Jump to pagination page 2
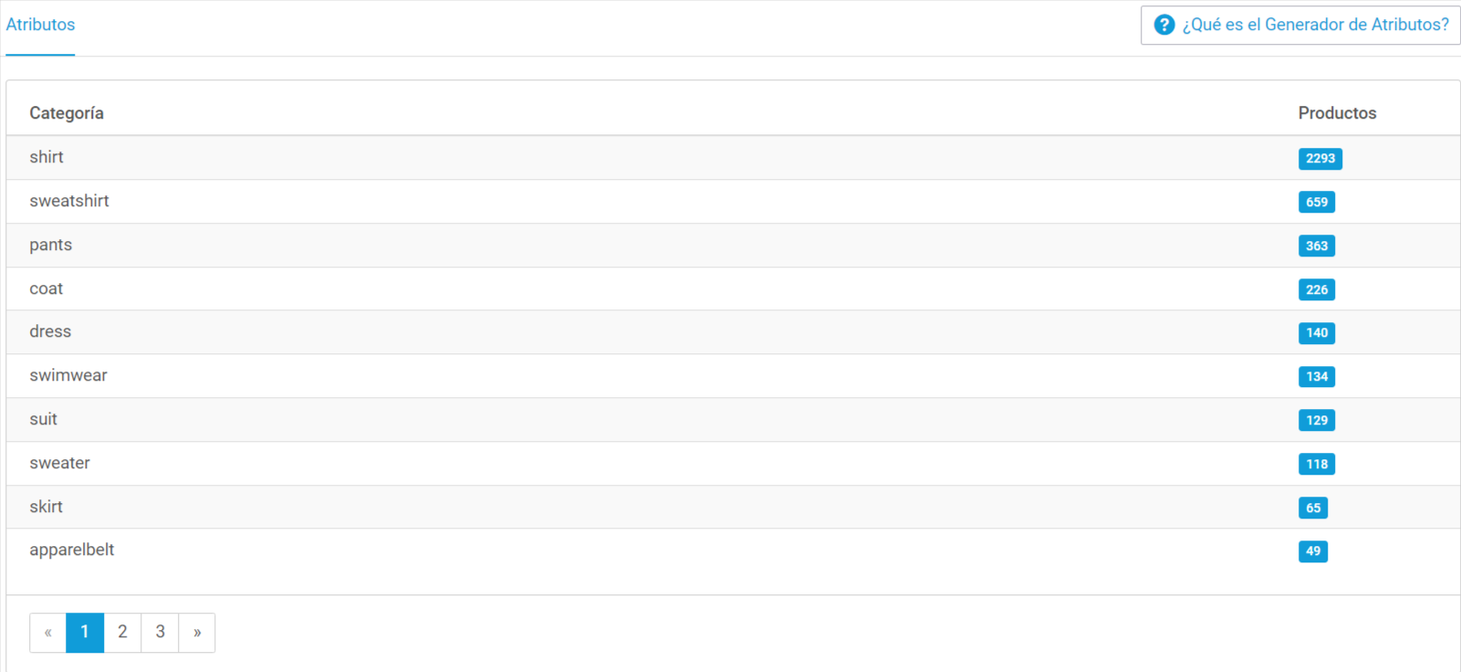 pos(122,633)
